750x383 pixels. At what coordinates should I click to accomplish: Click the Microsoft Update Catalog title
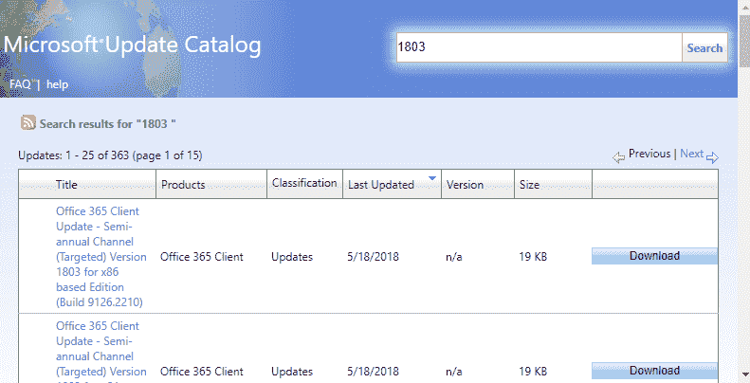(x=133, y=45)
